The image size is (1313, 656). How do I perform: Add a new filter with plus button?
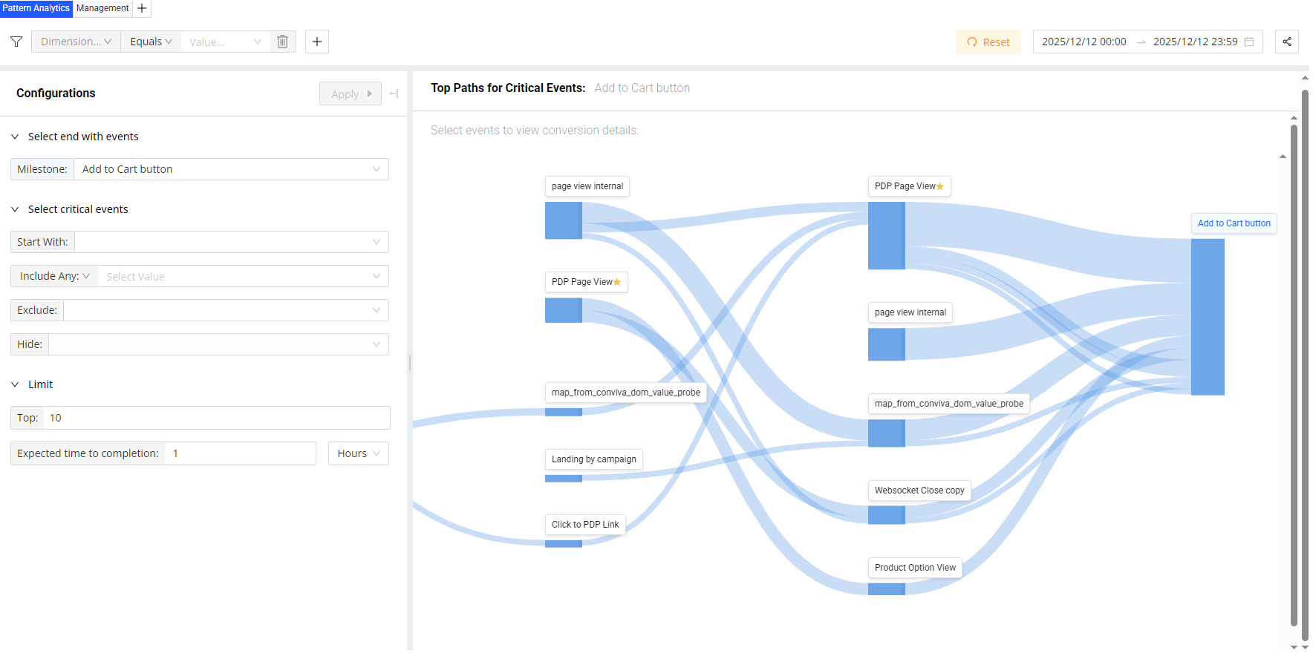(317, 42)
